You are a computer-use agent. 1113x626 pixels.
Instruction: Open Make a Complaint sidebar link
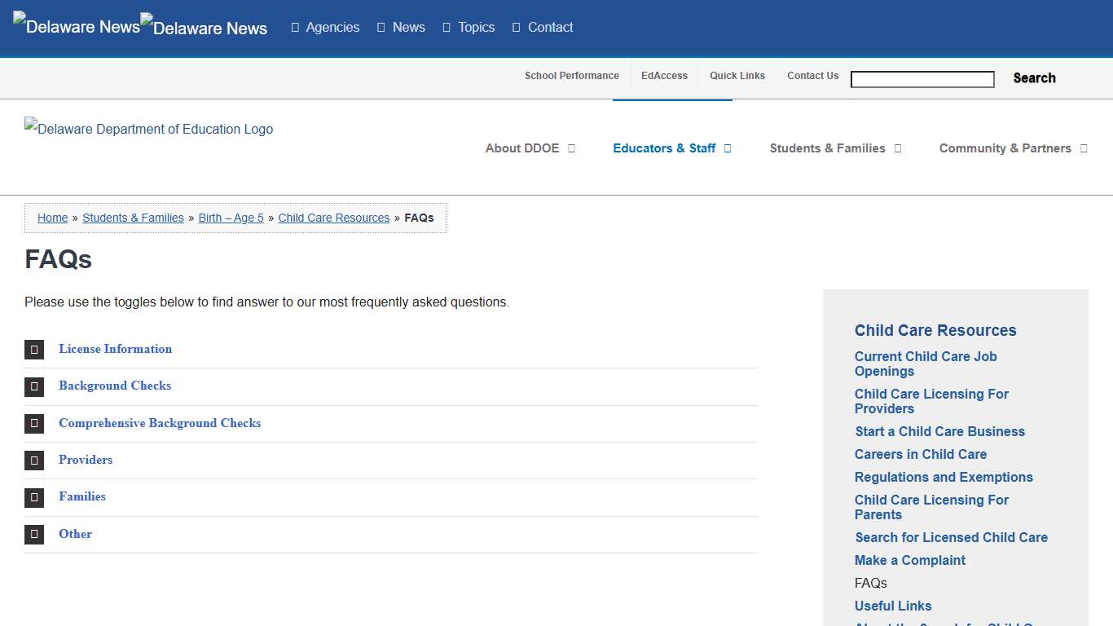910,560
